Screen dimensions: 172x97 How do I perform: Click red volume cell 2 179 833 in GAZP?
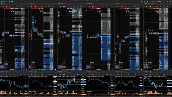(153, 8)
